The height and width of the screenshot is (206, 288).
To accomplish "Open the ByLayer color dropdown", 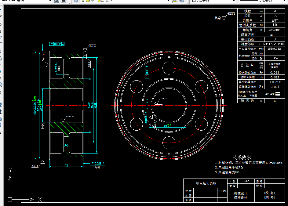I will (233, 1).
